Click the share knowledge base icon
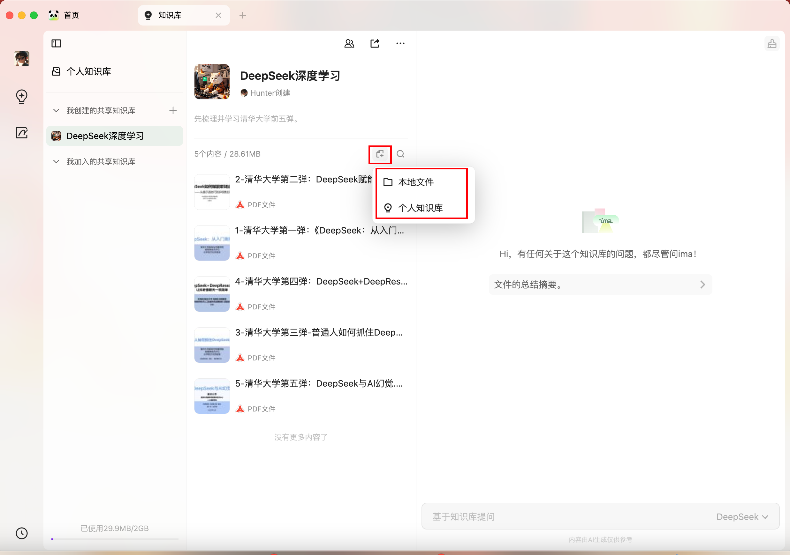790x555 pixels. pos(375,43)
